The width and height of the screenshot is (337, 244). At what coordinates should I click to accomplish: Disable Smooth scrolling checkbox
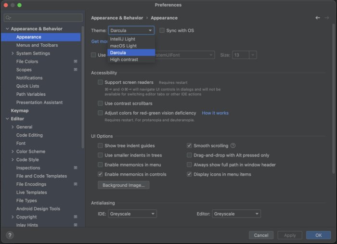point(189,146)
